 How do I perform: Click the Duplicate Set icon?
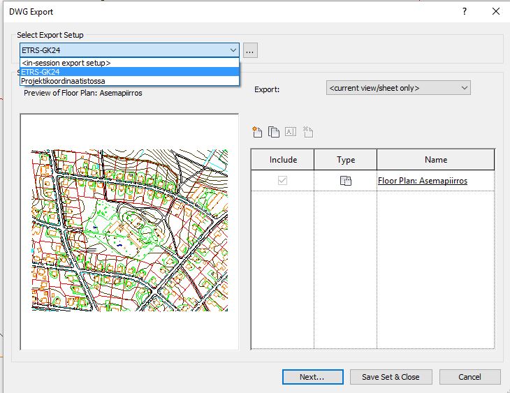[x=274, y=132]
